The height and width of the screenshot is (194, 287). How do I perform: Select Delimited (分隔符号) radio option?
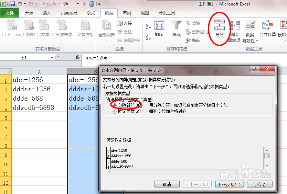pos(115,105)
